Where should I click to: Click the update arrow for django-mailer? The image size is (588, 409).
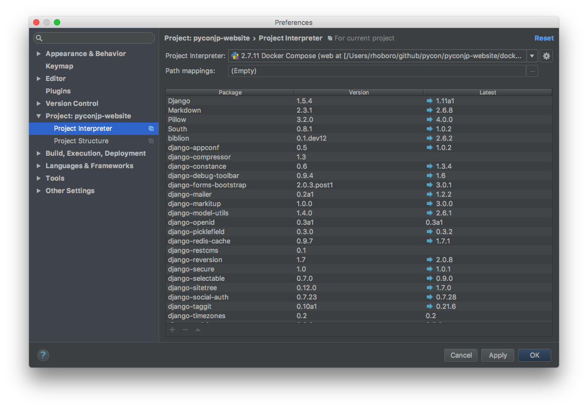pos(429,194)
